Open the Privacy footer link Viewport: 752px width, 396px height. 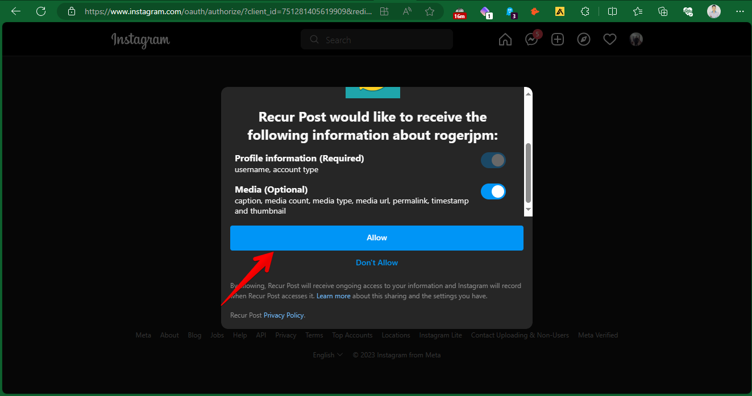(286, 335)
